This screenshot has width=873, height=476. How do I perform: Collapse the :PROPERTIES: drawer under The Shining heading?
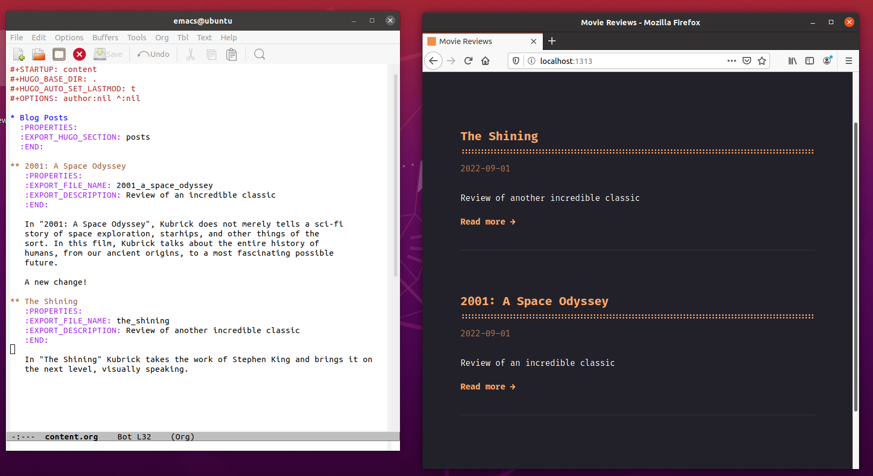(54, 311)
